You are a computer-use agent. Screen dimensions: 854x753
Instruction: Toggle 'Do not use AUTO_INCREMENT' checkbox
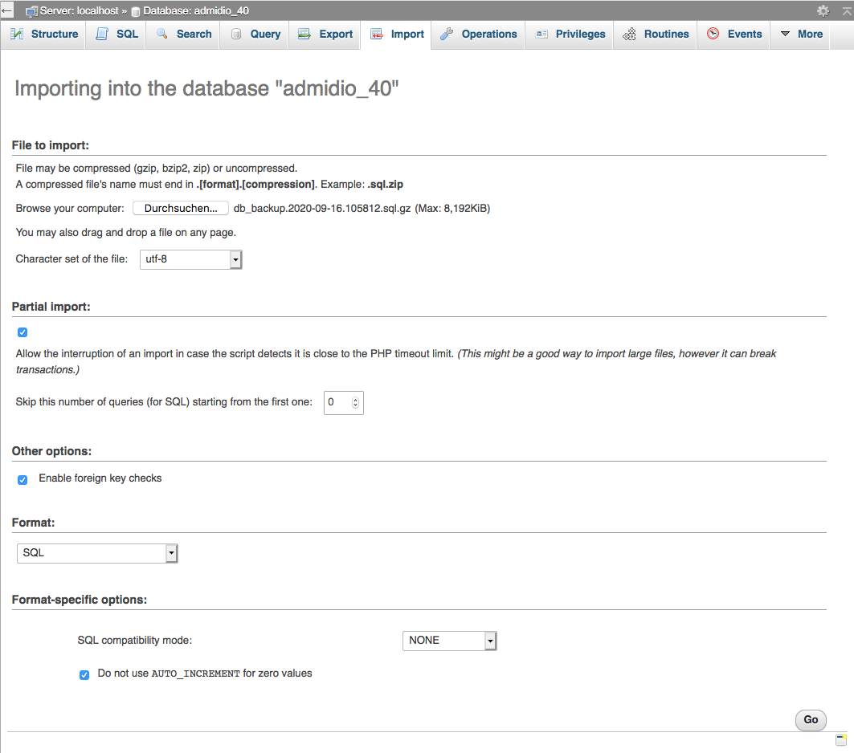click(x=84, y=675)
